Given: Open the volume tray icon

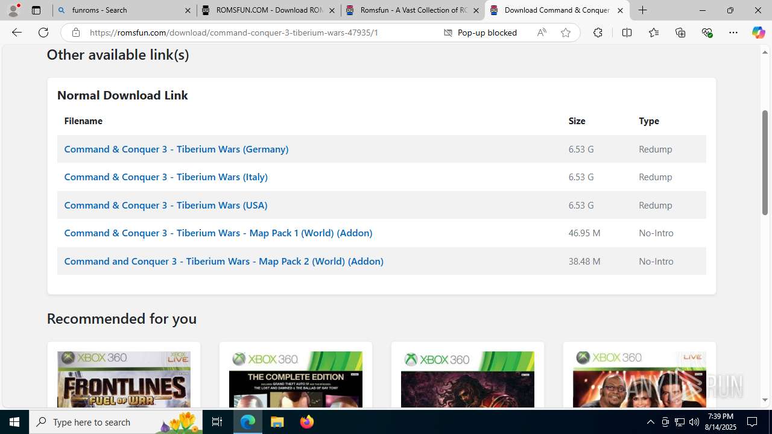Looking at the screenshot, I should click(694, 422).
